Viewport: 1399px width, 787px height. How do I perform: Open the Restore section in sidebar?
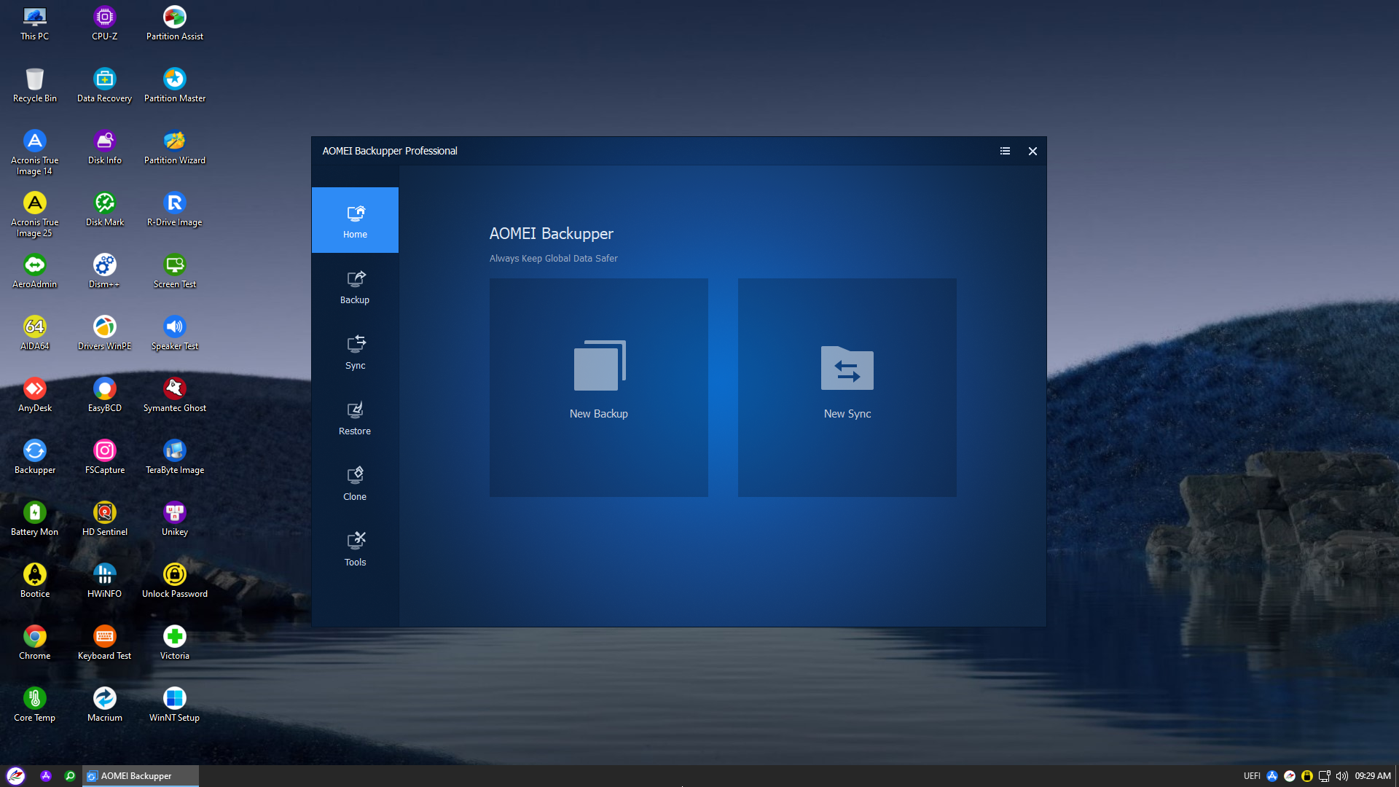355,418
